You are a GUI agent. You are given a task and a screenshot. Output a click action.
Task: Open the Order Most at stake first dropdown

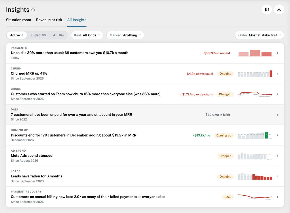[260, 35]
